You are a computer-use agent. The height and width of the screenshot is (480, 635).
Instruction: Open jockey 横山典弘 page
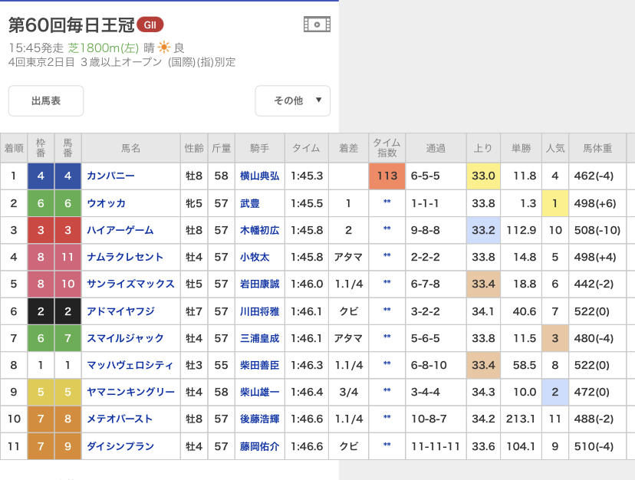point(259,176)
